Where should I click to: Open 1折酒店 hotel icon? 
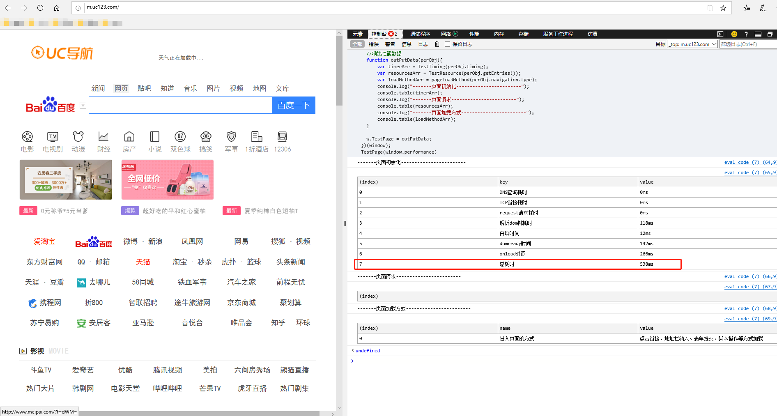257,137
